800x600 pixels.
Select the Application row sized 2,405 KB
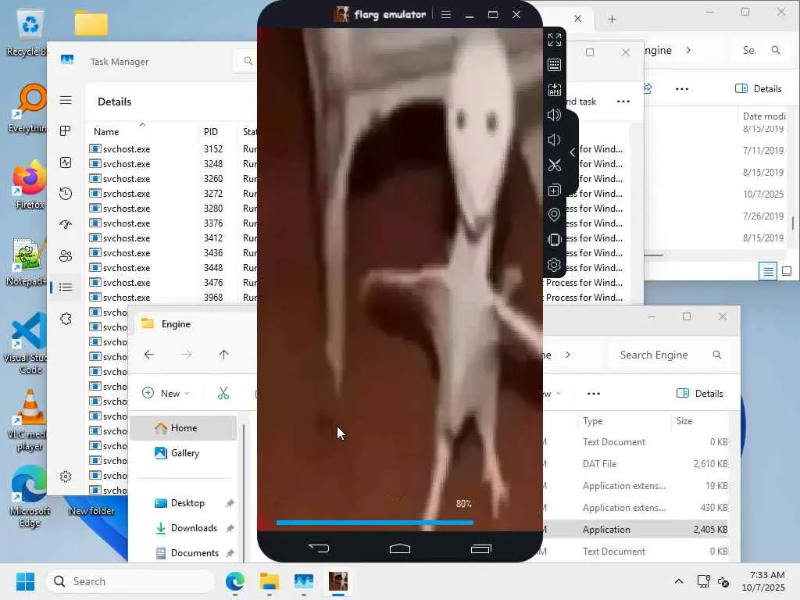point(635,530)
